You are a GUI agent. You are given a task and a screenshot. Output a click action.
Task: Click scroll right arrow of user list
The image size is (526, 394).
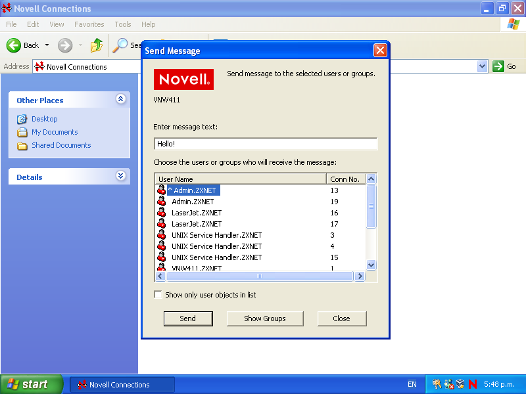(x=360, y=276)
